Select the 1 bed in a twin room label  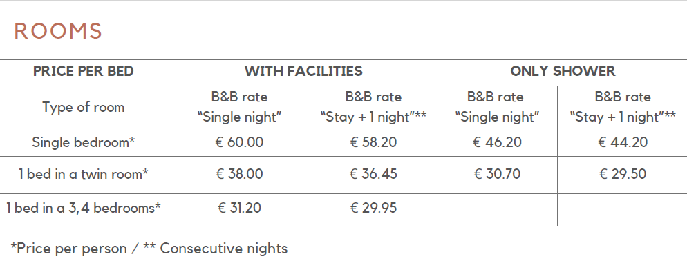(x=83, y=174)
